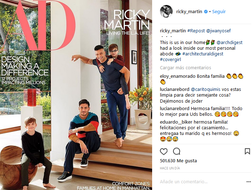Image resolution: width=252 pixels, height=190 pixels.
Task: View the 501.630 Me gusta likes list
Action: (178, 161)
